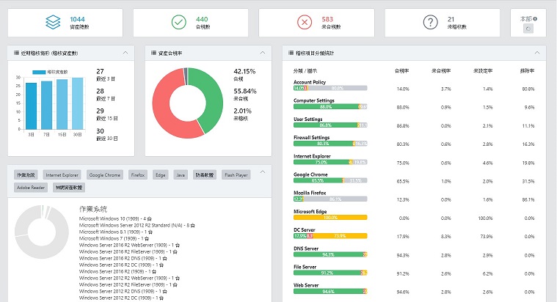Screen dimensions: 557x302
Task: Click the list icon in 資產合規率 header
Action: coord(151,53)
